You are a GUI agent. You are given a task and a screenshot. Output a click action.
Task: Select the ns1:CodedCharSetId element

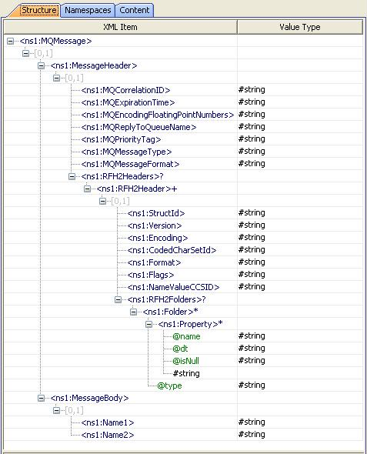tap(172, 250)
